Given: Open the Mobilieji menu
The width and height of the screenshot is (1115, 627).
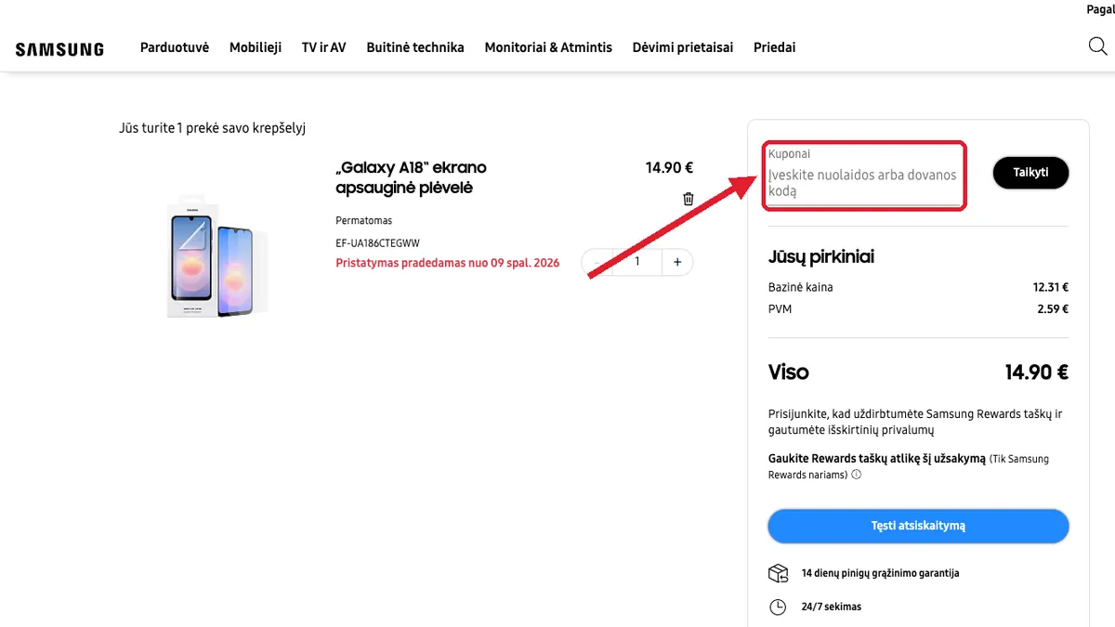Looking at the screenshot, I should click(256, 47).
